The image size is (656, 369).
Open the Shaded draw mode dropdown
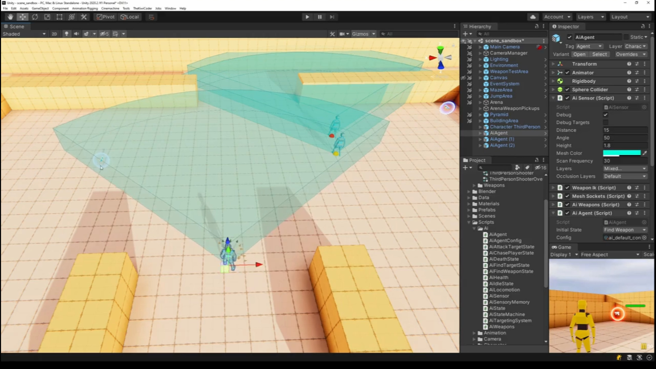pyautogui.click(x=24, y=34)
